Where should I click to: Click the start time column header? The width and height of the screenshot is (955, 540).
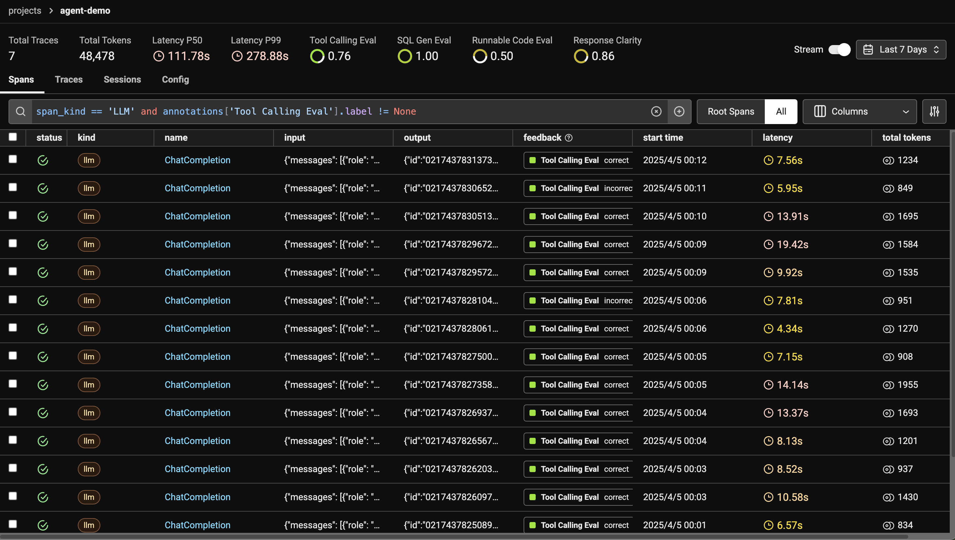click(663, 138)
